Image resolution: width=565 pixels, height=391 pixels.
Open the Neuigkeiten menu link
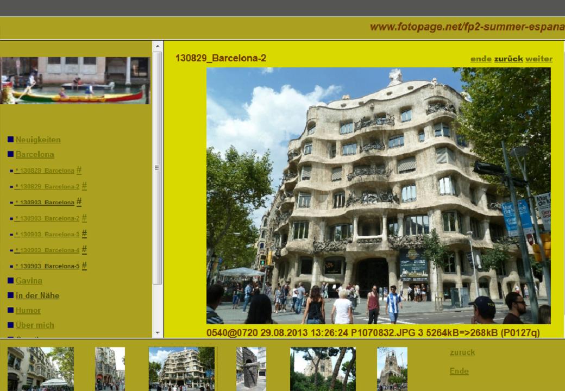coord(38,140)
